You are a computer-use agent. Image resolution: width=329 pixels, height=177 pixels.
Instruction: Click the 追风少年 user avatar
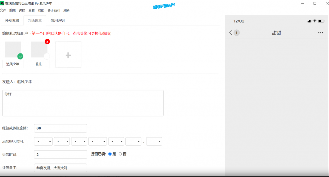[x=13, y=49]
